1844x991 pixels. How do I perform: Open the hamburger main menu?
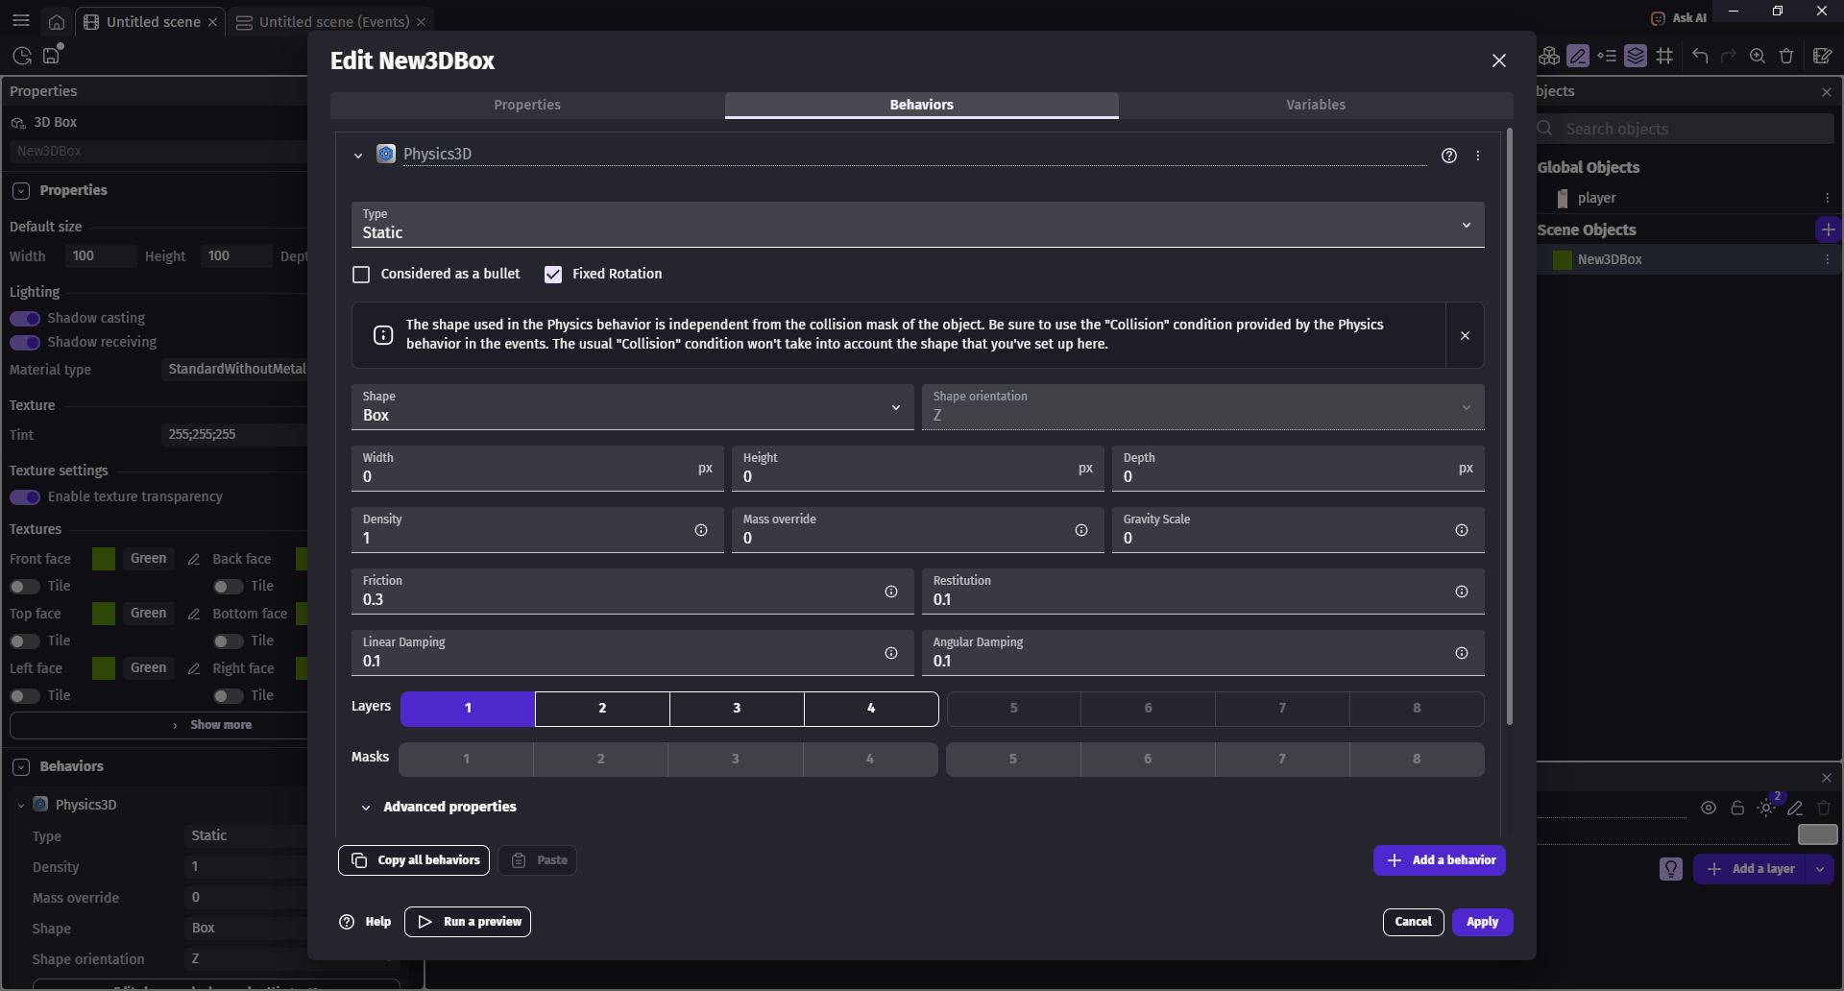21,21
